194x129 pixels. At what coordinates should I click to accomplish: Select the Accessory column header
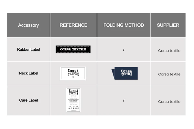[28, 25]
